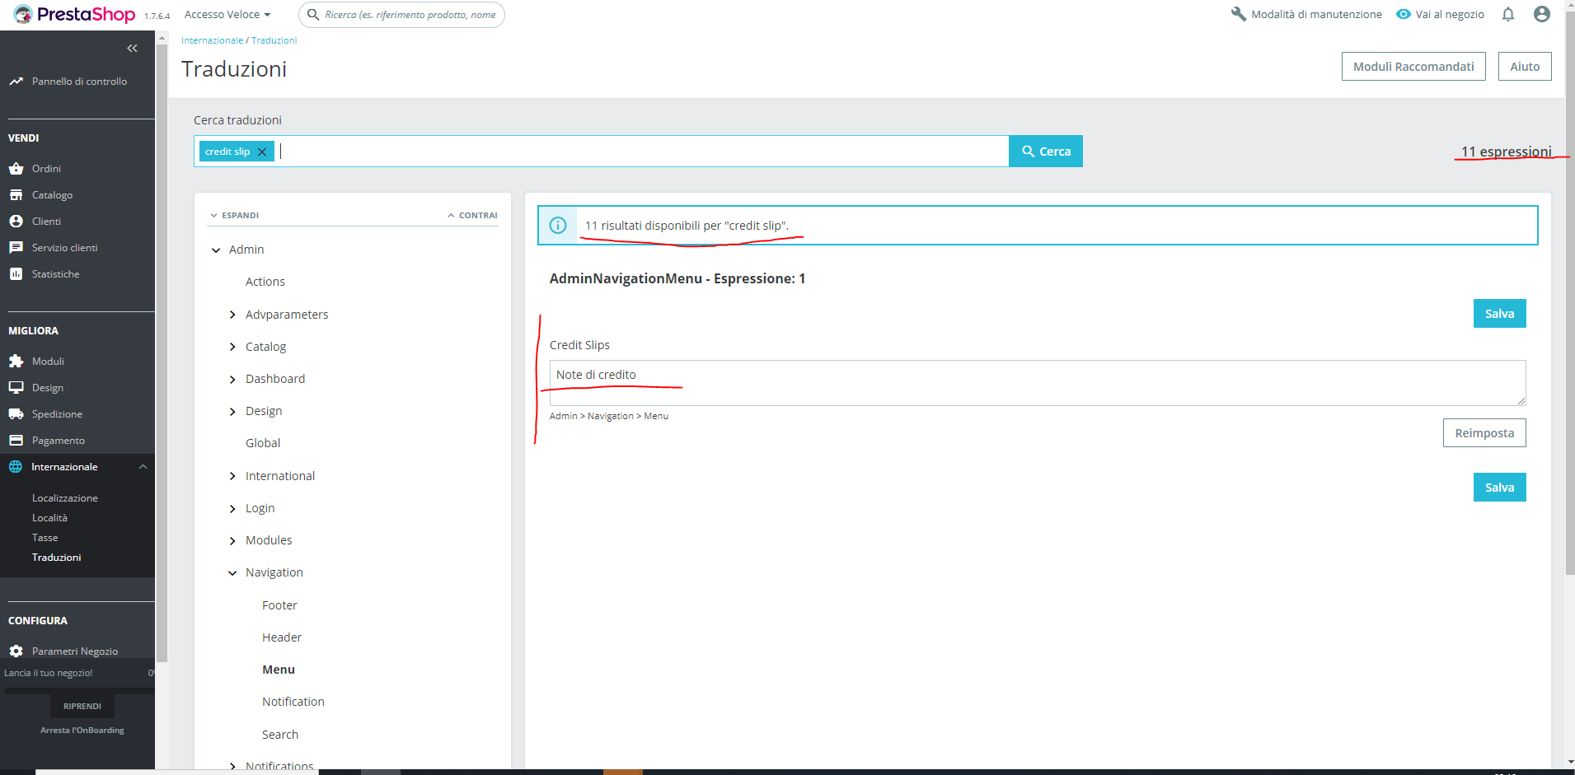Click the Servizio clienti chat icon
1575x775 pixels.
pyautogui.click(x=16, y=248)
